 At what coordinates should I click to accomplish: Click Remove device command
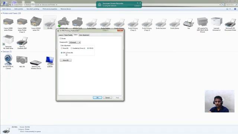(x=66, y=9)
